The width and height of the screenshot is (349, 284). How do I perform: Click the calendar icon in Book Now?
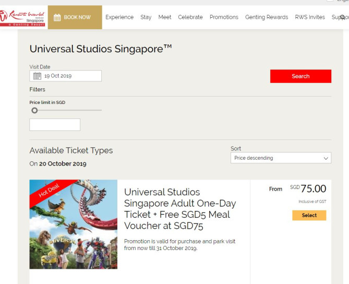pyautogui.click(x=57, y=17)
